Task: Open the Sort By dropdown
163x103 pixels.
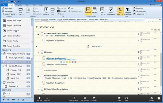Action: click(102, 11)
